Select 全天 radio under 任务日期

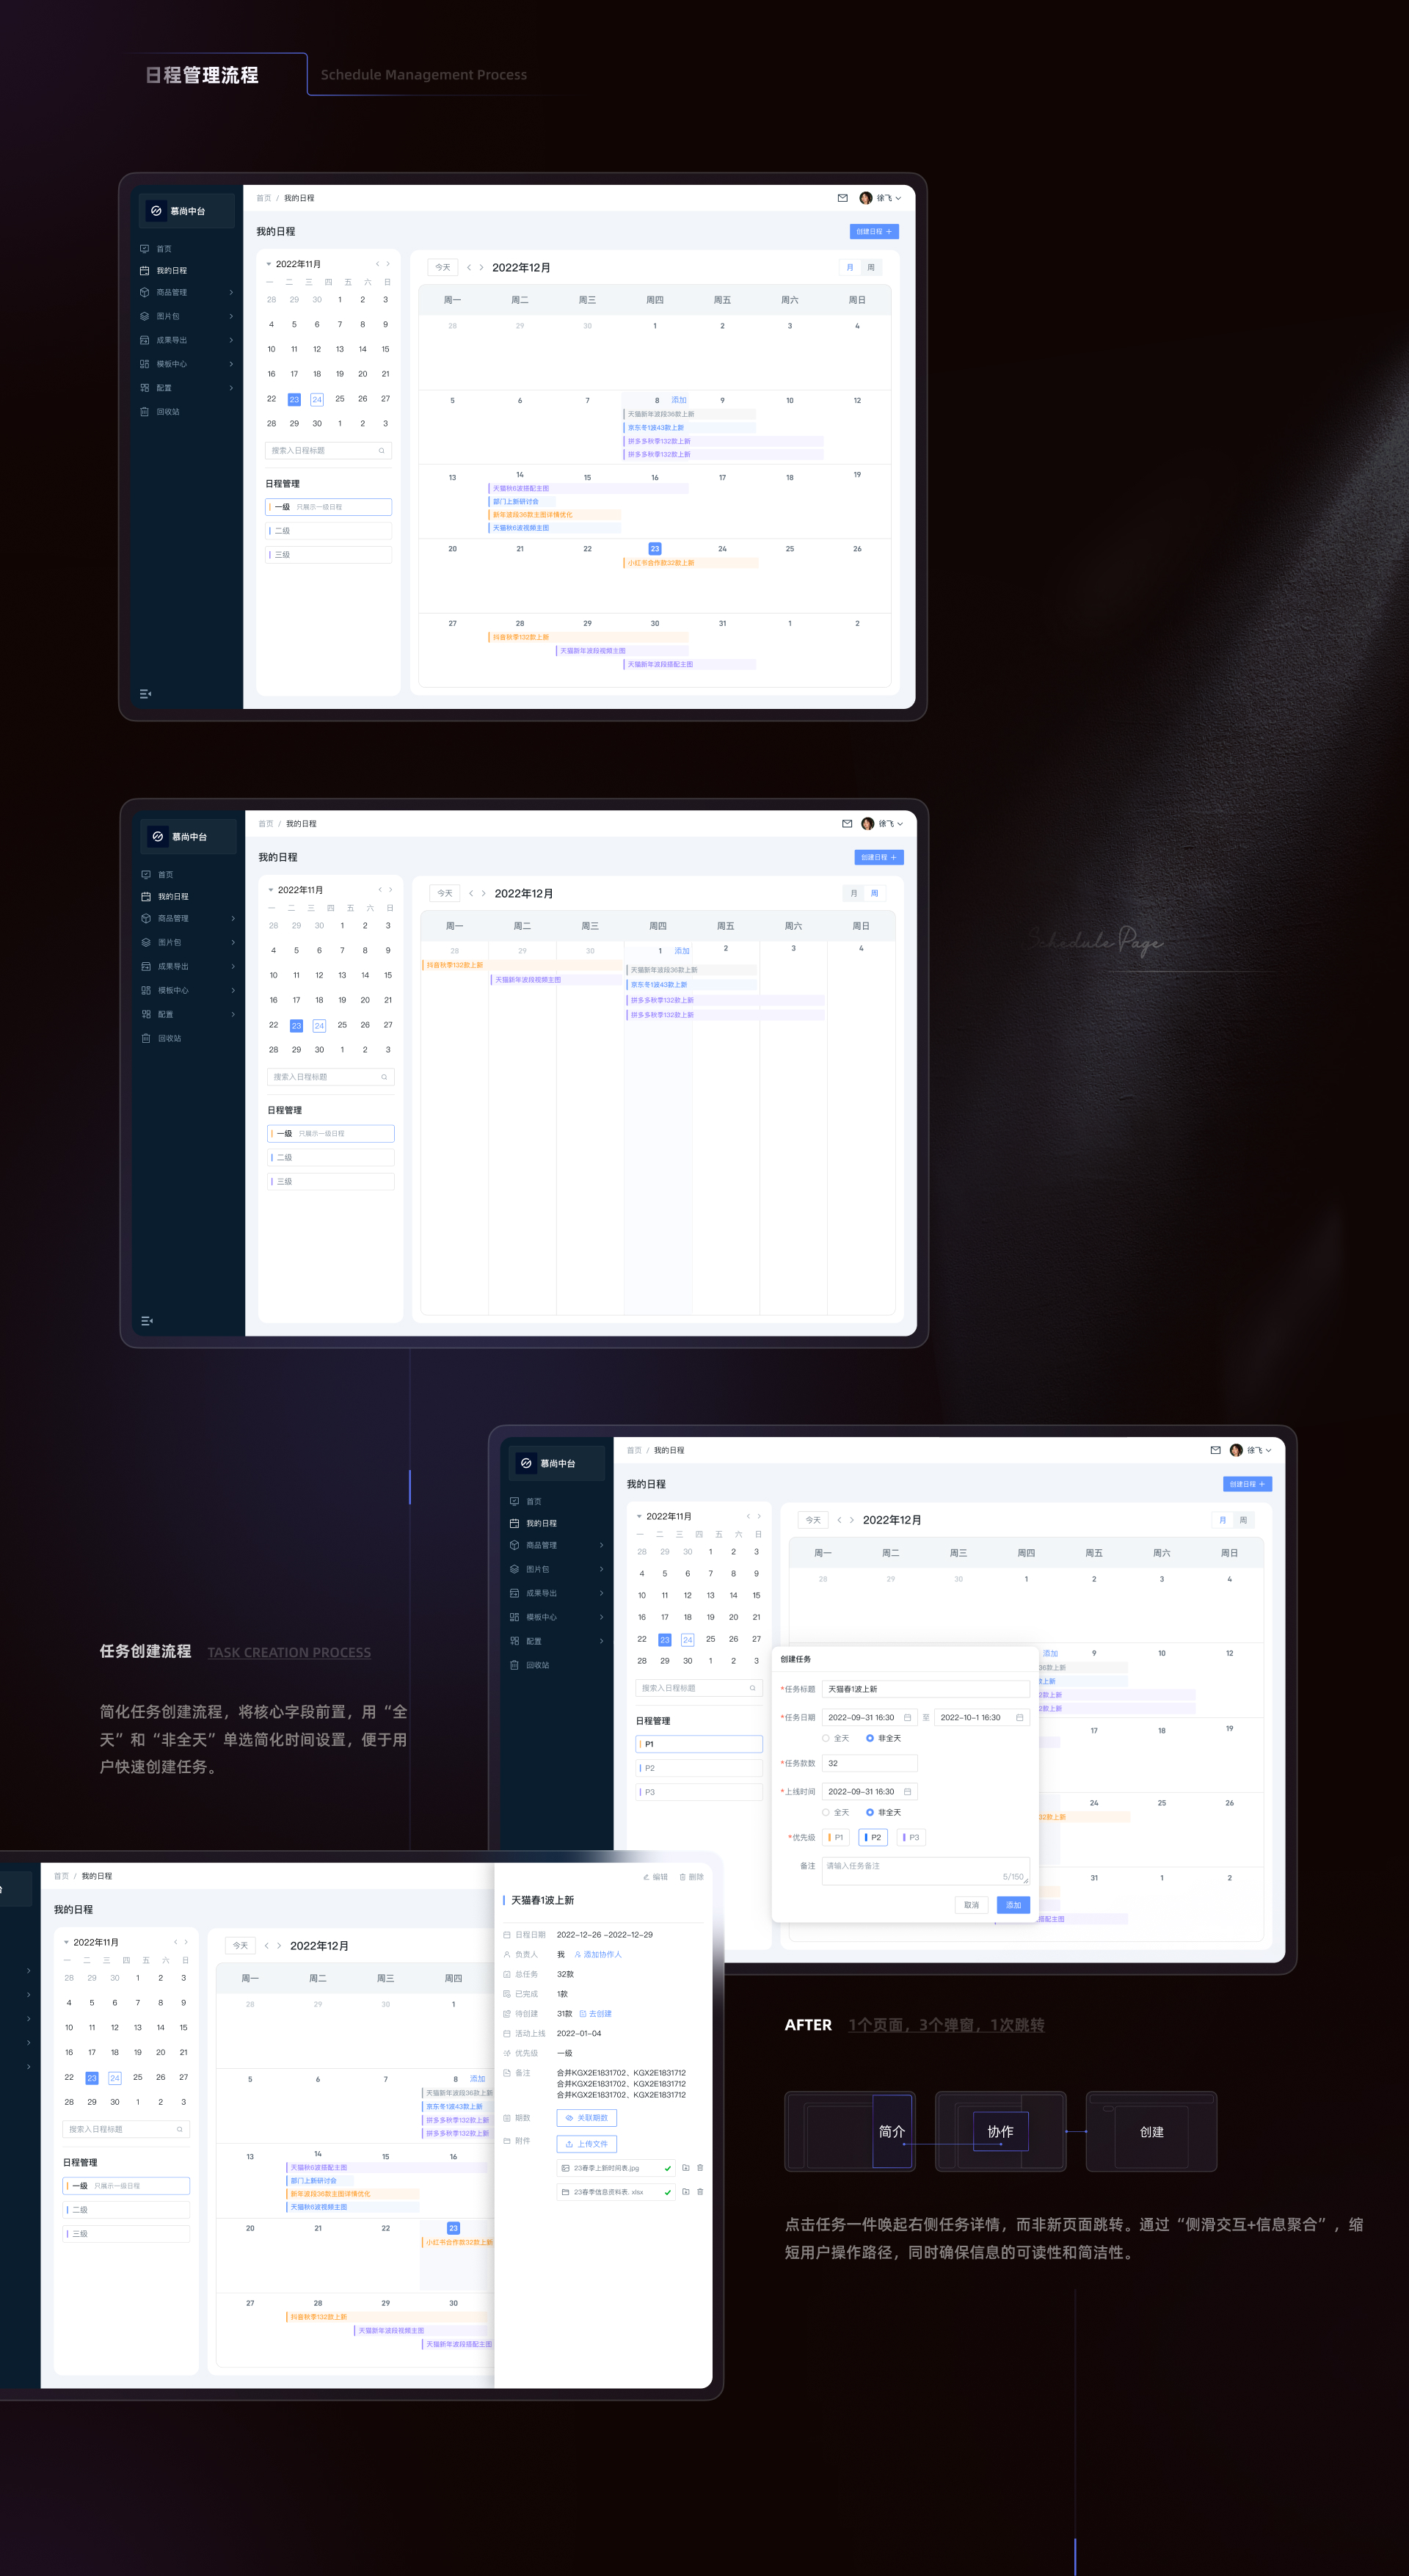(826, 1738)
